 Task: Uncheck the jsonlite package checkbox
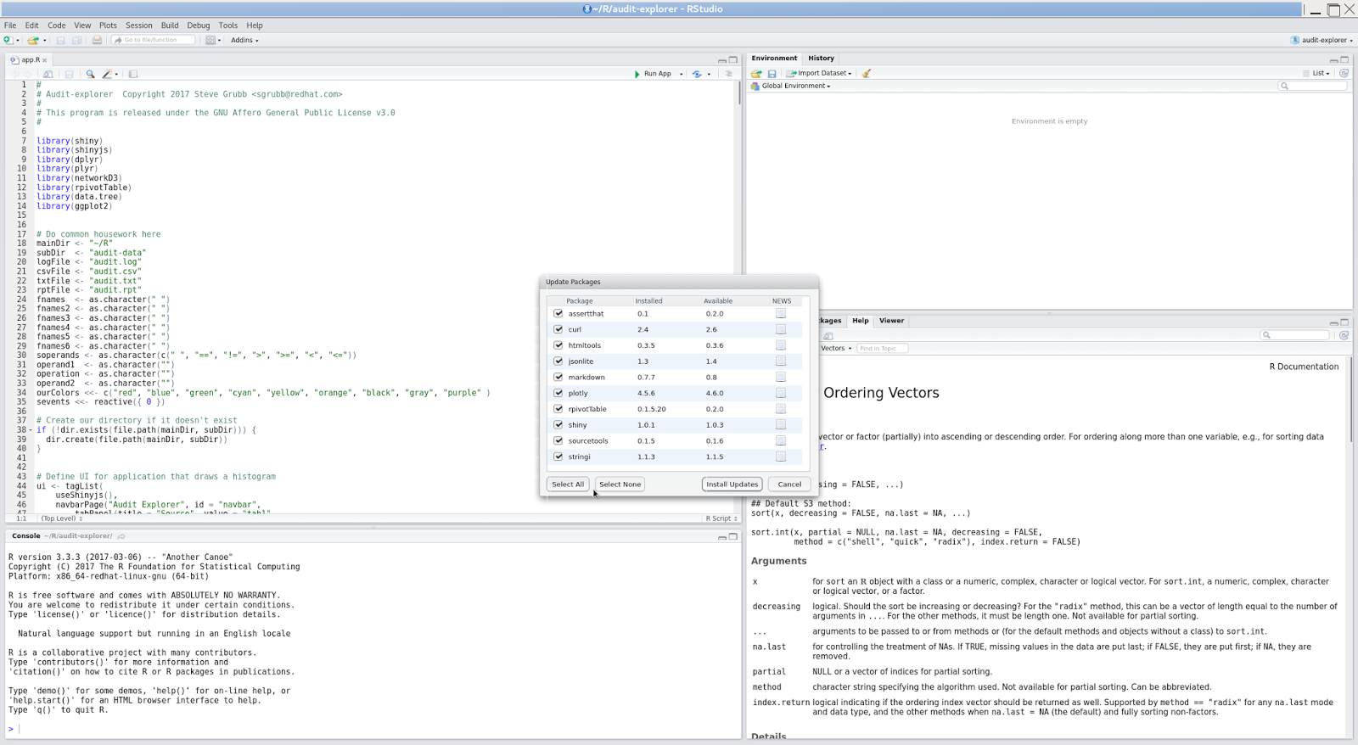(x=558, y=361)
